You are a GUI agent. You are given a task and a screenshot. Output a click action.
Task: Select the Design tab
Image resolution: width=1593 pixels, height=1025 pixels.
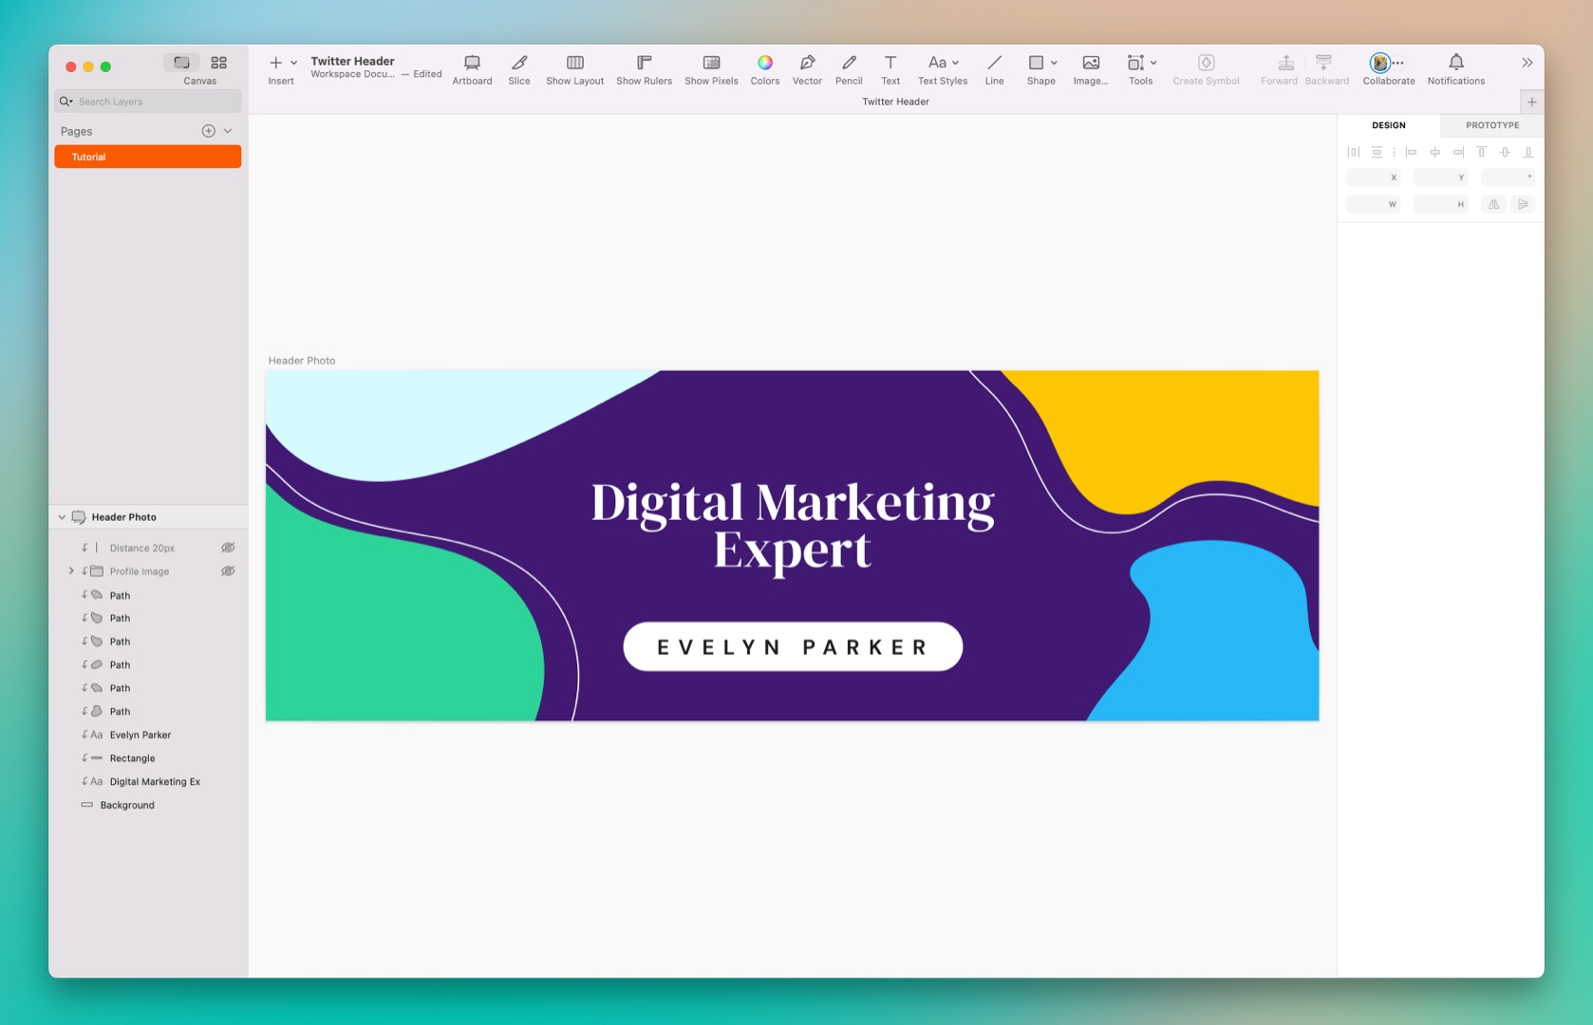pyautogui.click(x=1388, y=124)
